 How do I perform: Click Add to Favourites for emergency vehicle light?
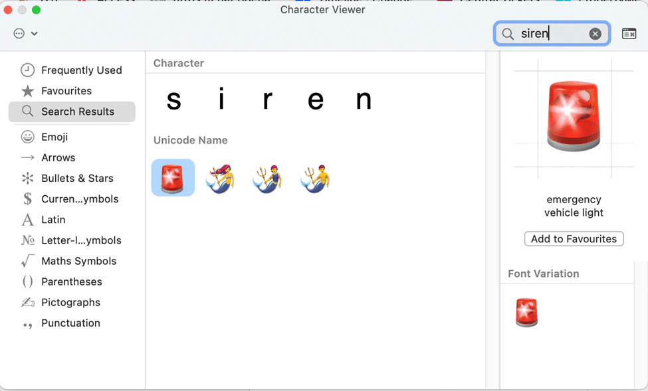pos(574,238)
